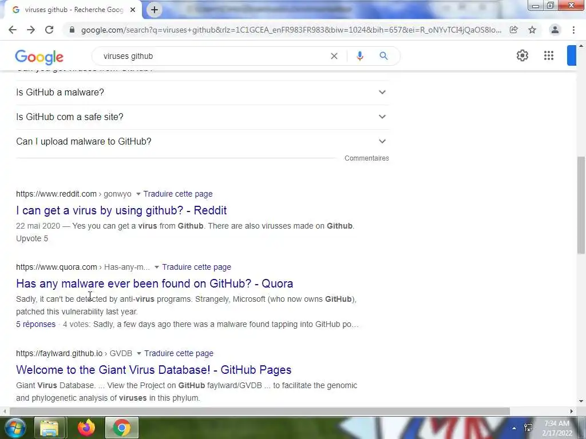
Task: Translate the Quora result page
Action: click(197, 268)
